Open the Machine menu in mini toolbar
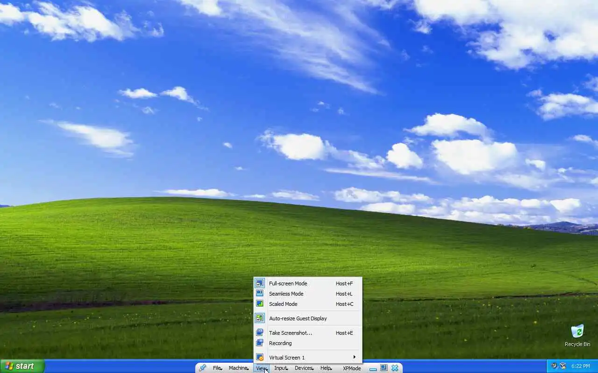598x373 pixels. tap(238, 368)
